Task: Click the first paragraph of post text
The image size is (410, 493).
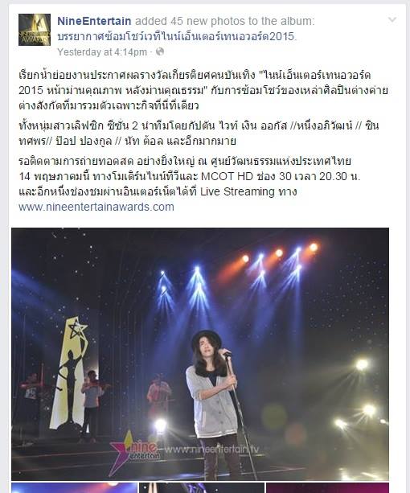Action: coord(203,90)
